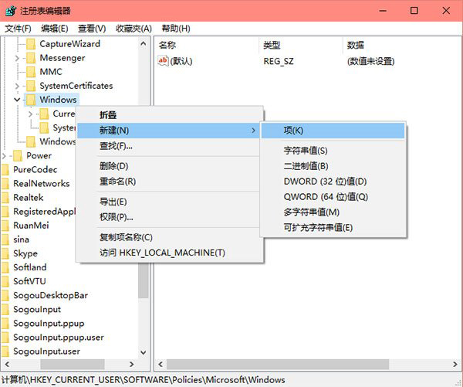Choose 删除(D) in the context menu
Screen dimensions: 463x387
(x=170, y=166)
